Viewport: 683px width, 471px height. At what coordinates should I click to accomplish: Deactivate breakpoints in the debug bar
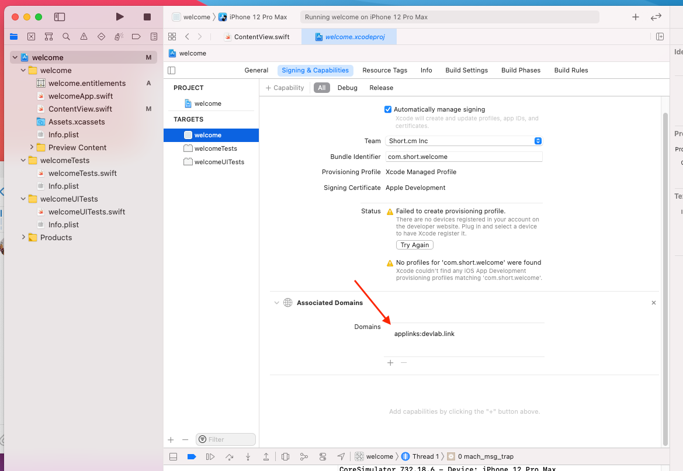(x=191, y=456)
